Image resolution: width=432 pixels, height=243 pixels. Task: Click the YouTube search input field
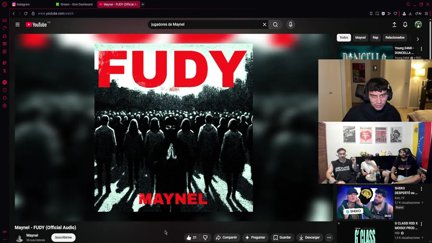point(205,24)
